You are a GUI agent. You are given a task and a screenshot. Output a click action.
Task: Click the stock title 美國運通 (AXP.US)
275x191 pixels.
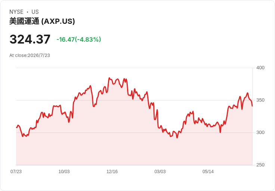coord(42,21)
